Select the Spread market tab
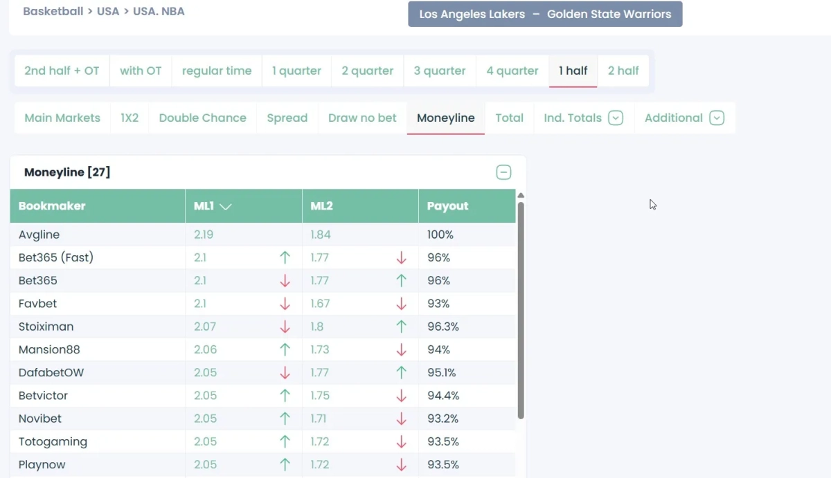 (x=287, y=118)
